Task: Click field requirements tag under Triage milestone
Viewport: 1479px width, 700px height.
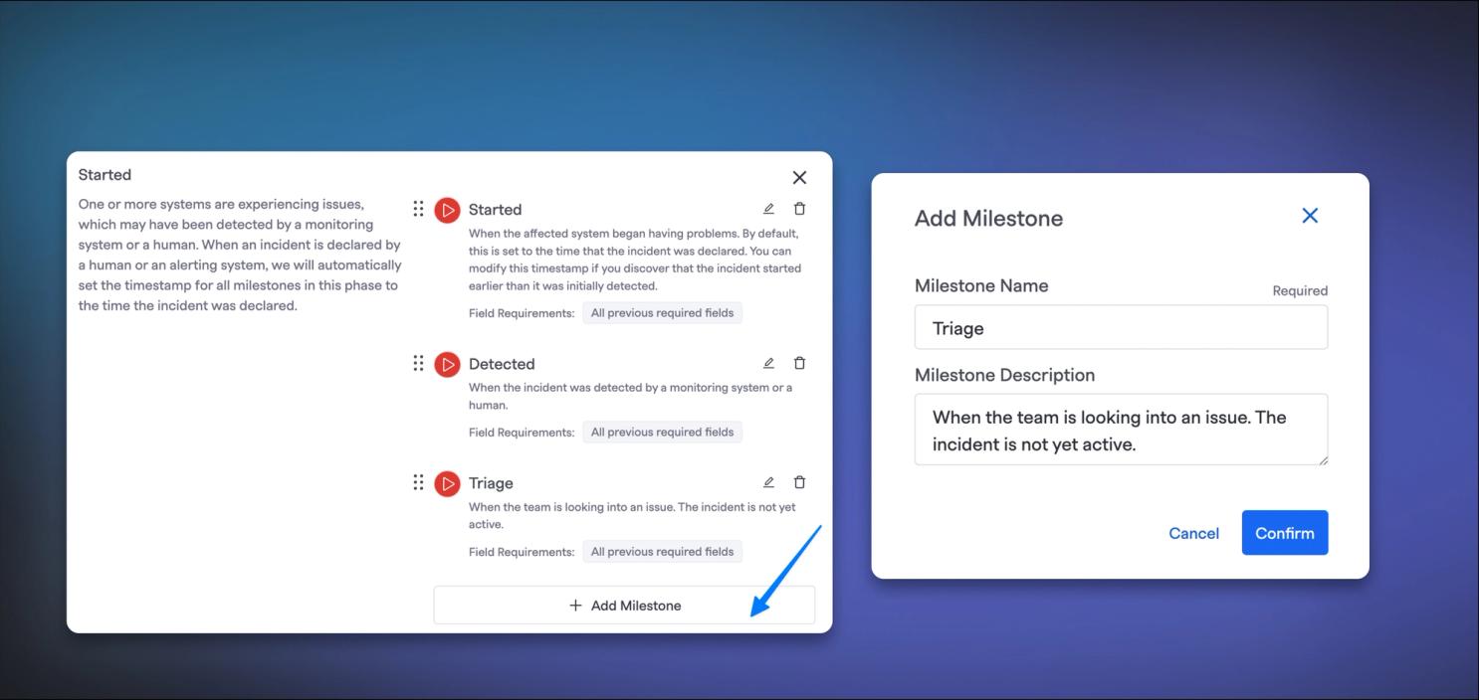Action: tap(662, 552)
